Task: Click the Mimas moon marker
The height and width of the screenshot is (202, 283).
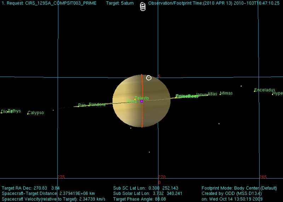Action: pyautogui.click(x=220, y=94)
